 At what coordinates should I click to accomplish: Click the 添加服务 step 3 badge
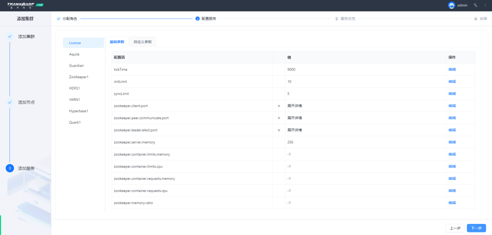pos(10,168)
